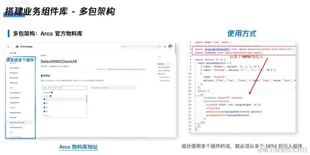Viewport: 310px width, 155px height.
Task: Open DocSearch in the sidebar
Action: (14, 73)
